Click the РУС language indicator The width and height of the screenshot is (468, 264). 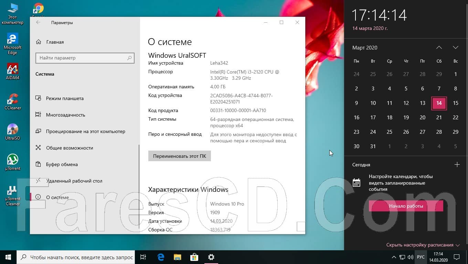click(x=421, y=257)
